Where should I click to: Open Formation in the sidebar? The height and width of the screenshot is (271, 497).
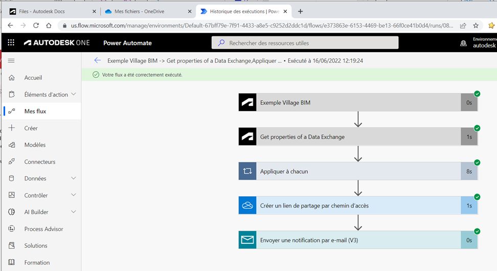click(x=41, y=262)
